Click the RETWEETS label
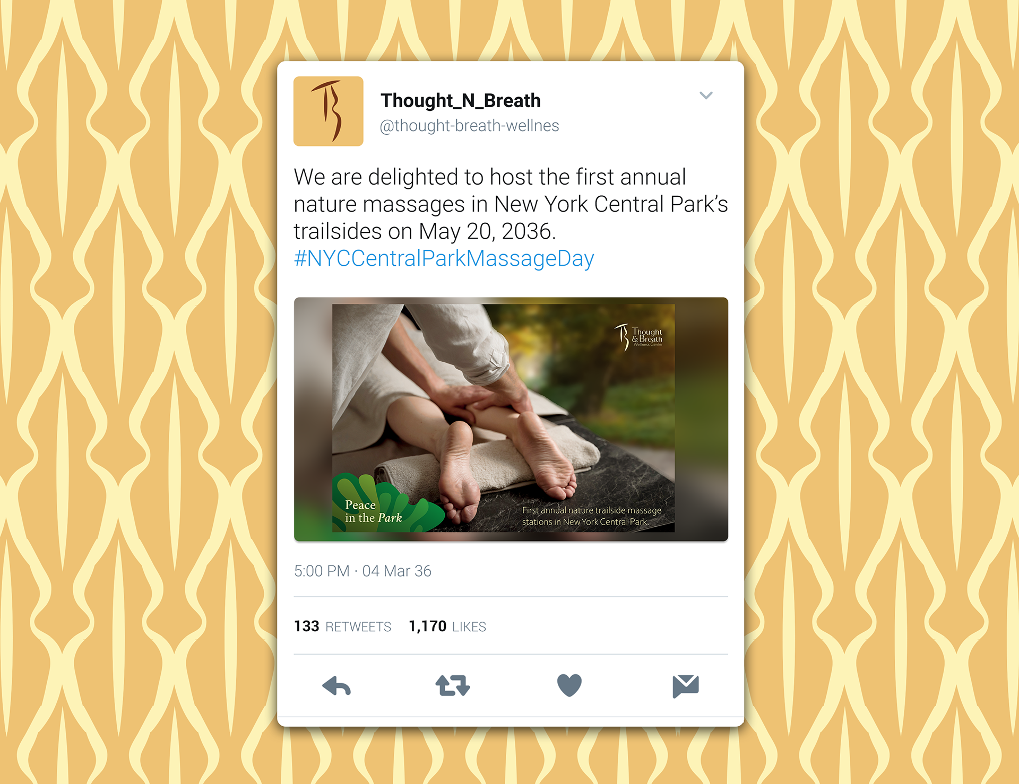The width and height of the screenshot is (1019, 784). [358, 627]
